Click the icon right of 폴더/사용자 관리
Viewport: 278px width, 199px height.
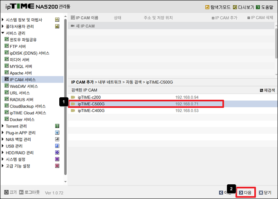(x=57, y=27)
